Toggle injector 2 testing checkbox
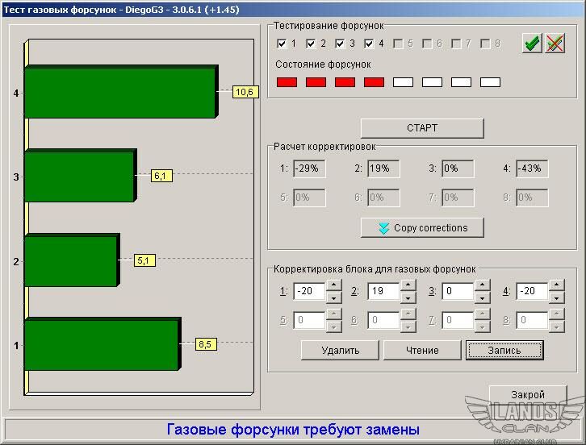This screenshot has width=586, height=445. pyautogui.click(x=311, y=44)
